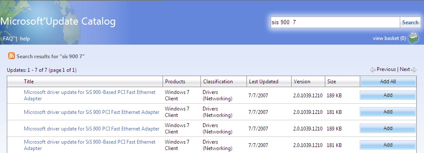The height and width of the screenshot is (153, 424).
Task: Click the RSS feed icon
Action: click(11, 56)
